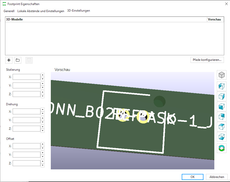Decrease Offset Y with down arrow
The height and width of the screenshot is (182, 230).
coord(42,157)
